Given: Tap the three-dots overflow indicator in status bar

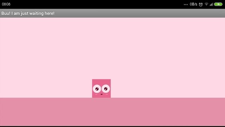Looking at the screenshot, I should pos(186,5).
